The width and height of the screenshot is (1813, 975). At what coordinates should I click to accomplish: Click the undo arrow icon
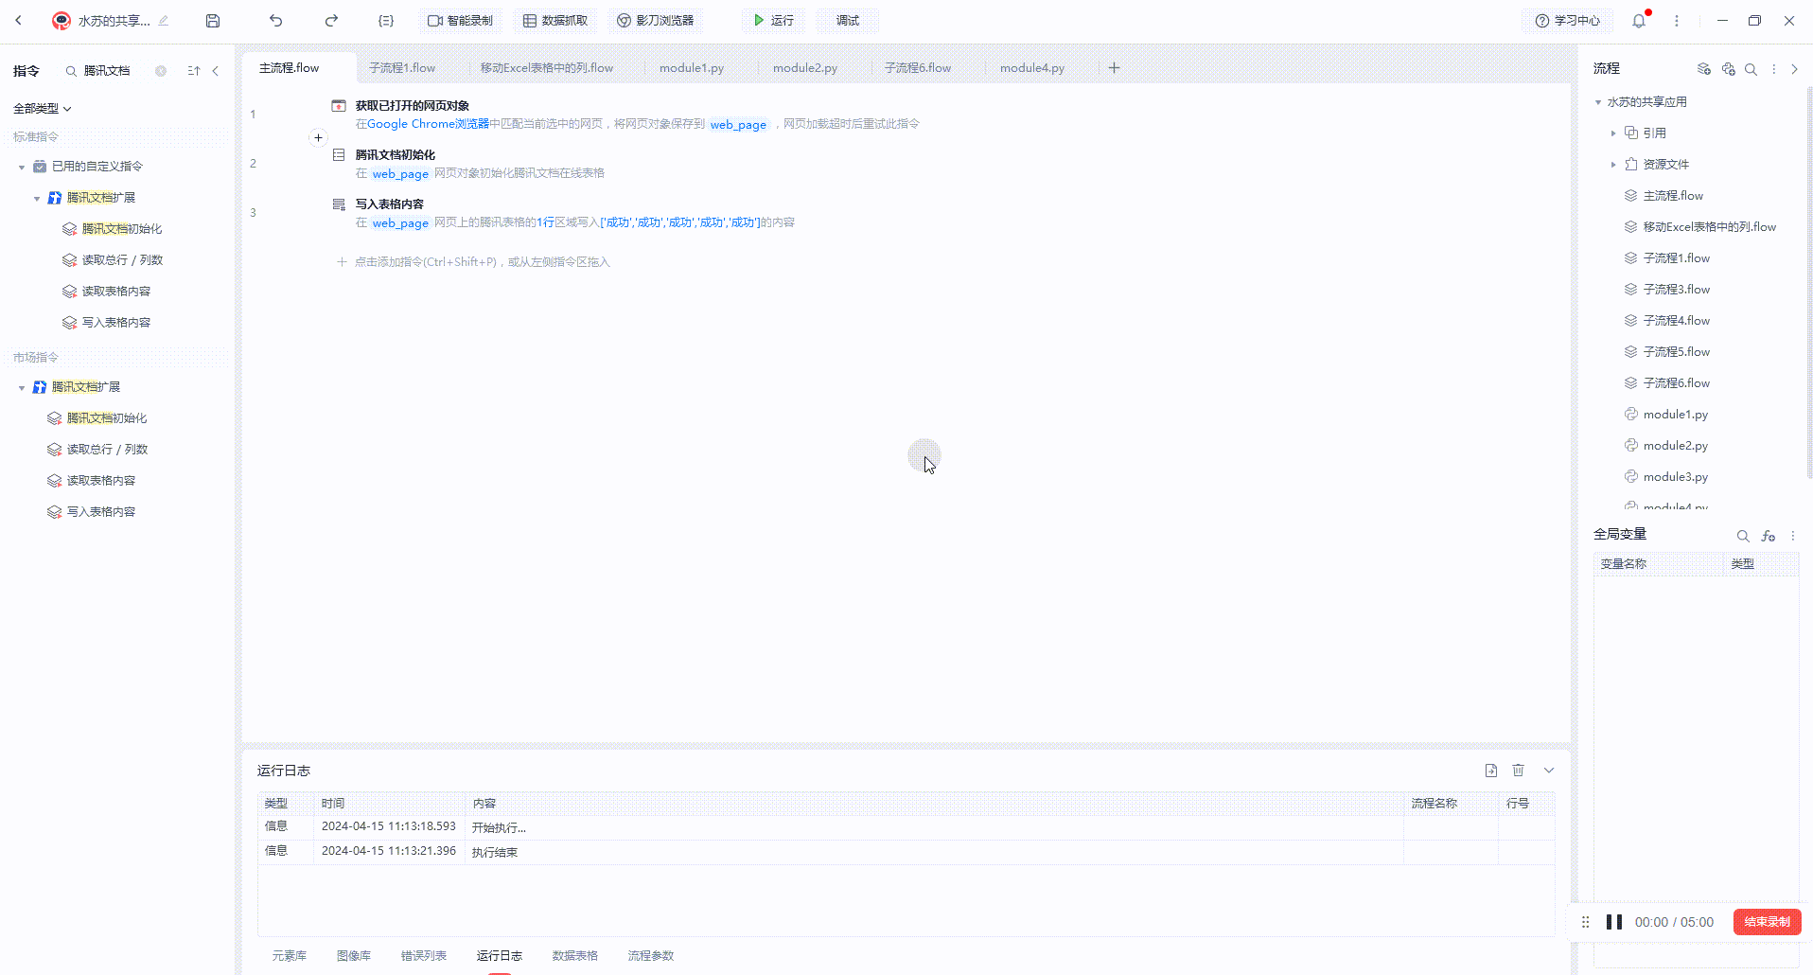coord(275,21)
